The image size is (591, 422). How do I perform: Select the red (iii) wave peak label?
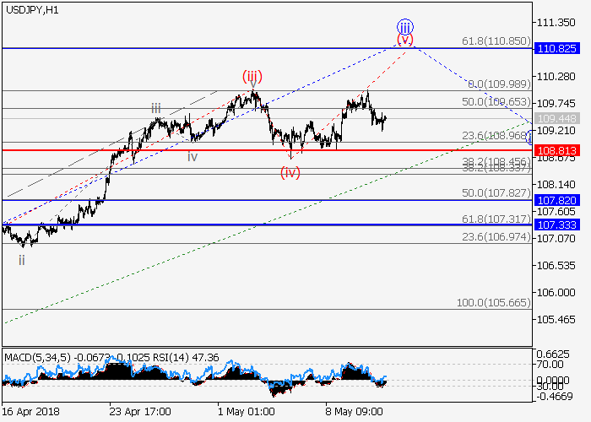[252, 77]
